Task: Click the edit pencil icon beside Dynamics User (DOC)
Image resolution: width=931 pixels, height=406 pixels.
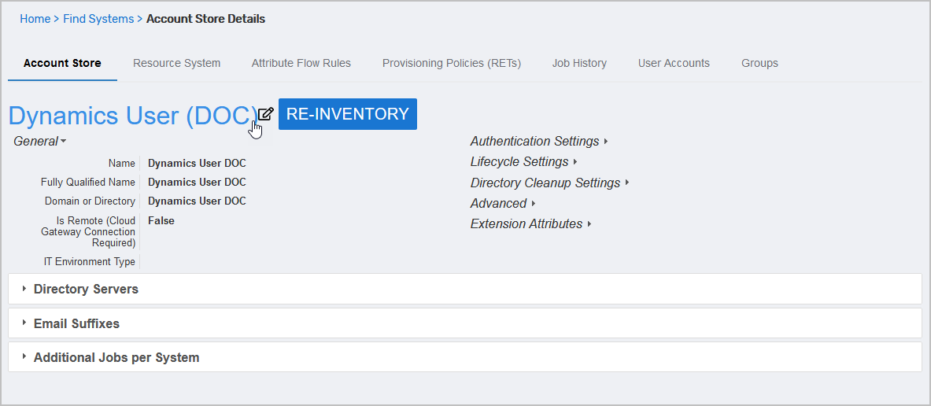Action: pyautogui.click(x=266, y=113)
